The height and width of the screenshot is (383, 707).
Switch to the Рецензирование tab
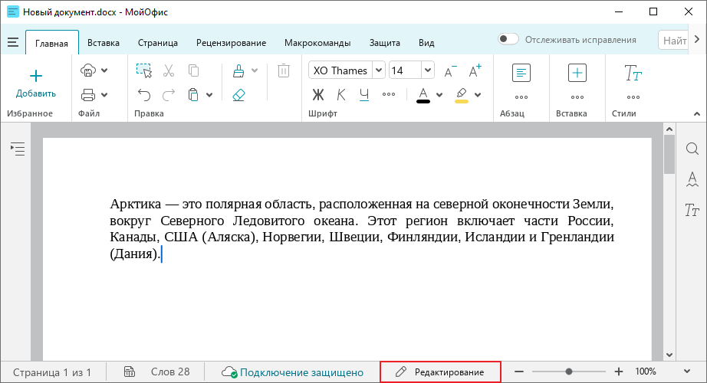coord(231,43)
